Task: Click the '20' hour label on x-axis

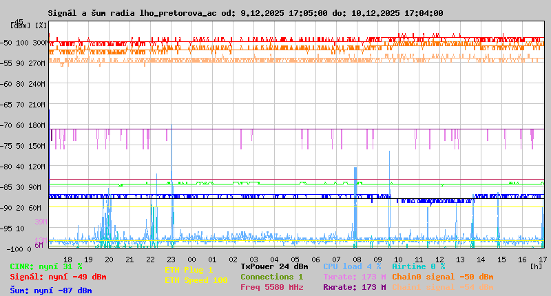Action: click(x=109, y=260)
